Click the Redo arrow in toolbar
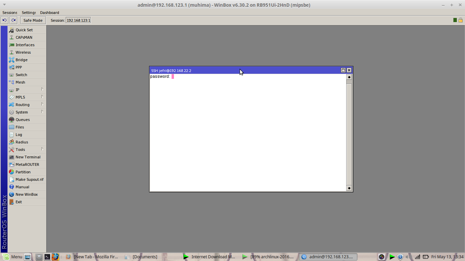 pyautogui.click(x=13, y=20)
